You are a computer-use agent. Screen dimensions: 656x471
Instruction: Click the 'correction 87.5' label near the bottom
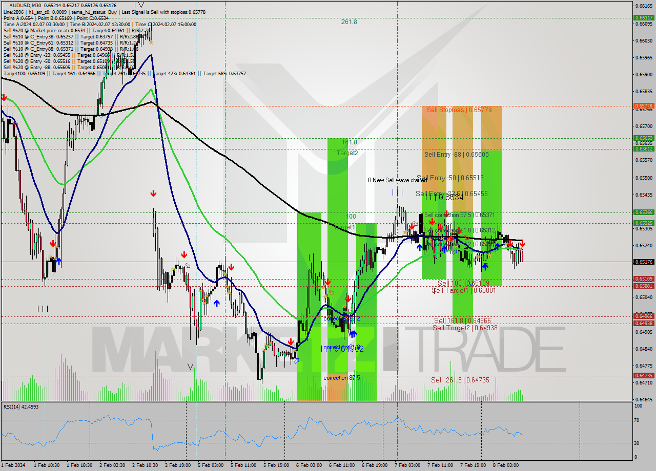point(341,378)
